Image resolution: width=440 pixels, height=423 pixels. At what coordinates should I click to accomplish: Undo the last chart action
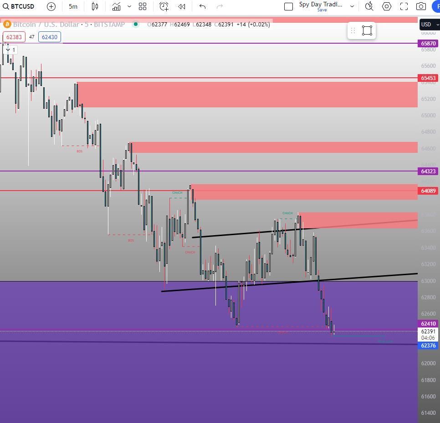pos(202,6)
